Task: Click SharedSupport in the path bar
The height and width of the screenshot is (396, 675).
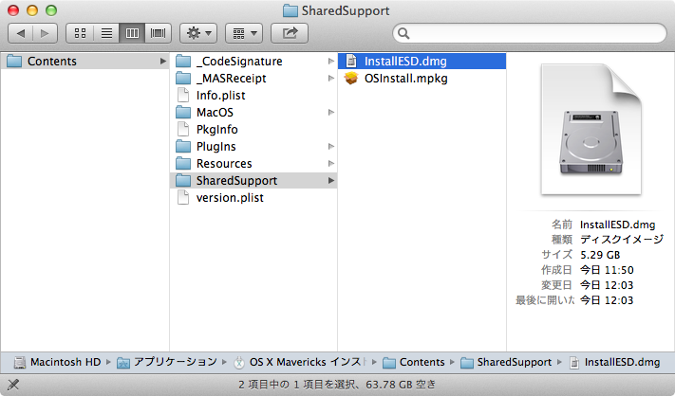Action: coord(515,362)
